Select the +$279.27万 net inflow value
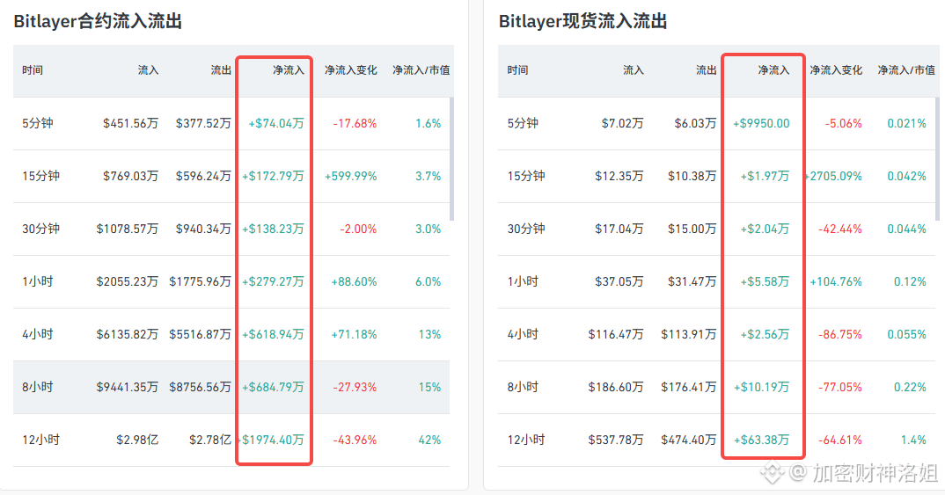Viewport: 945px width, 495px height. coord(273,282)
